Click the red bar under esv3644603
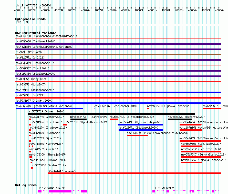Screen dimensions: 228x194 coord(138,135)
